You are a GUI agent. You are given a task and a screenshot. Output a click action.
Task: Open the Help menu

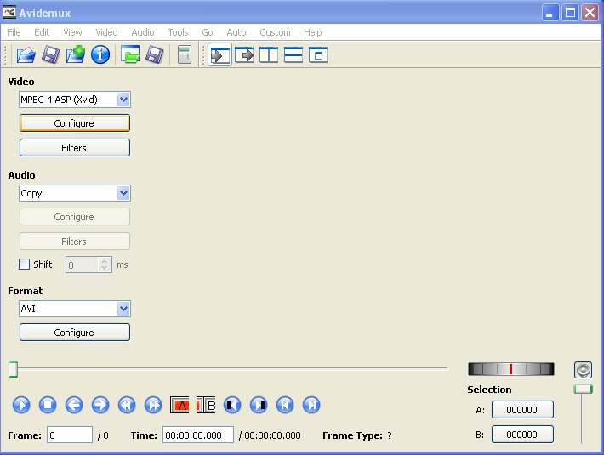(x=312, y=32)
